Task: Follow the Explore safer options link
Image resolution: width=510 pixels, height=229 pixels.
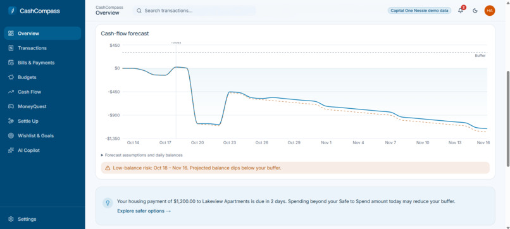Action: coord(144,211)
